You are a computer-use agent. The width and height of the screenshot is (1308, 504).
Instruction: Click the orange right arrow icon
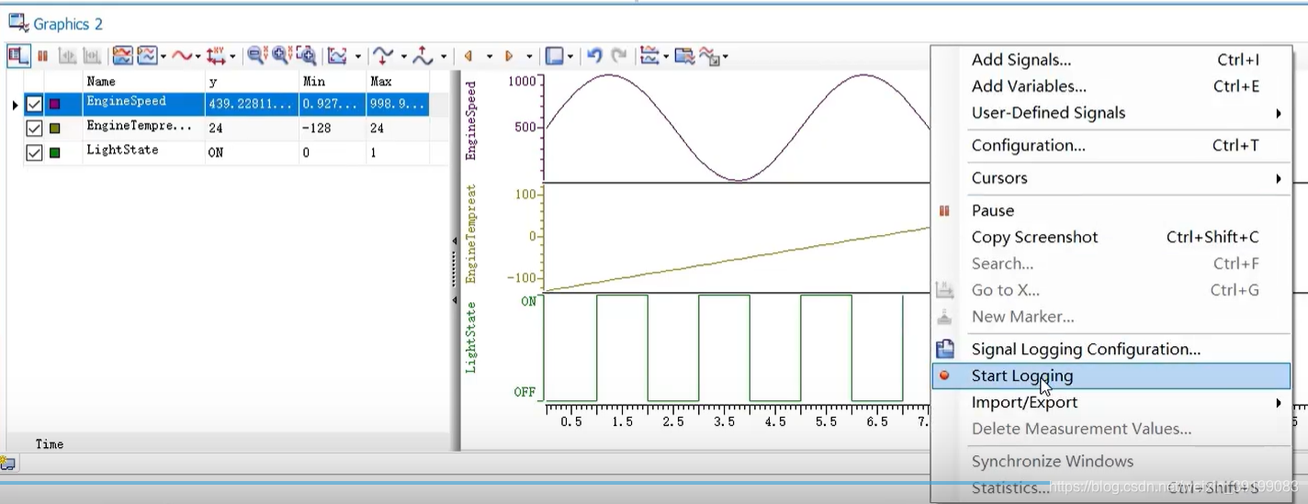pos(509,56)
